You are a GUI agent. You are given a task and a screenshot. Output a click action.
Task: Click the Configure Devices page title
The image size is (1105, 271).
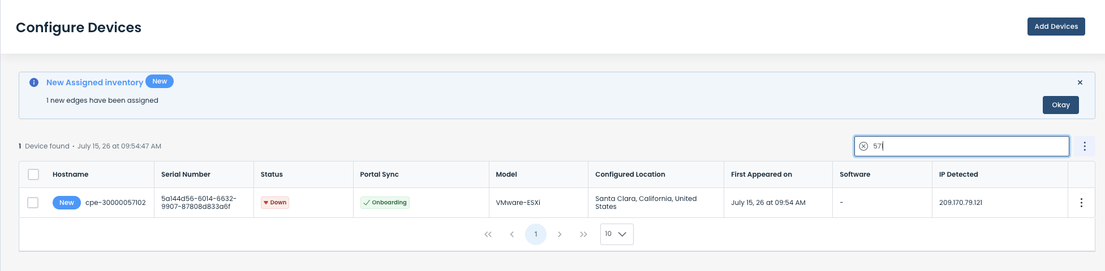click(79, 28)
